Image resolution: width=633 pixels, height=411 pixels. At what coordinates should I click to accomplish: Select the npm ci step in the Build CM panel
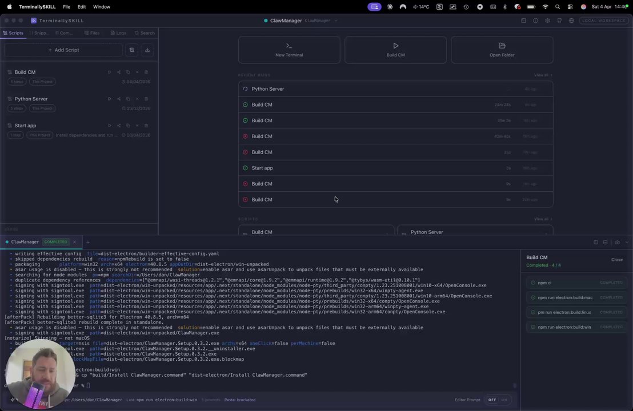tap(576, 283)
